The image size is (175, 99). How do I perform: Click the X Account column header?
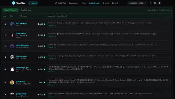pyautogui.click(x=23, y=16)
